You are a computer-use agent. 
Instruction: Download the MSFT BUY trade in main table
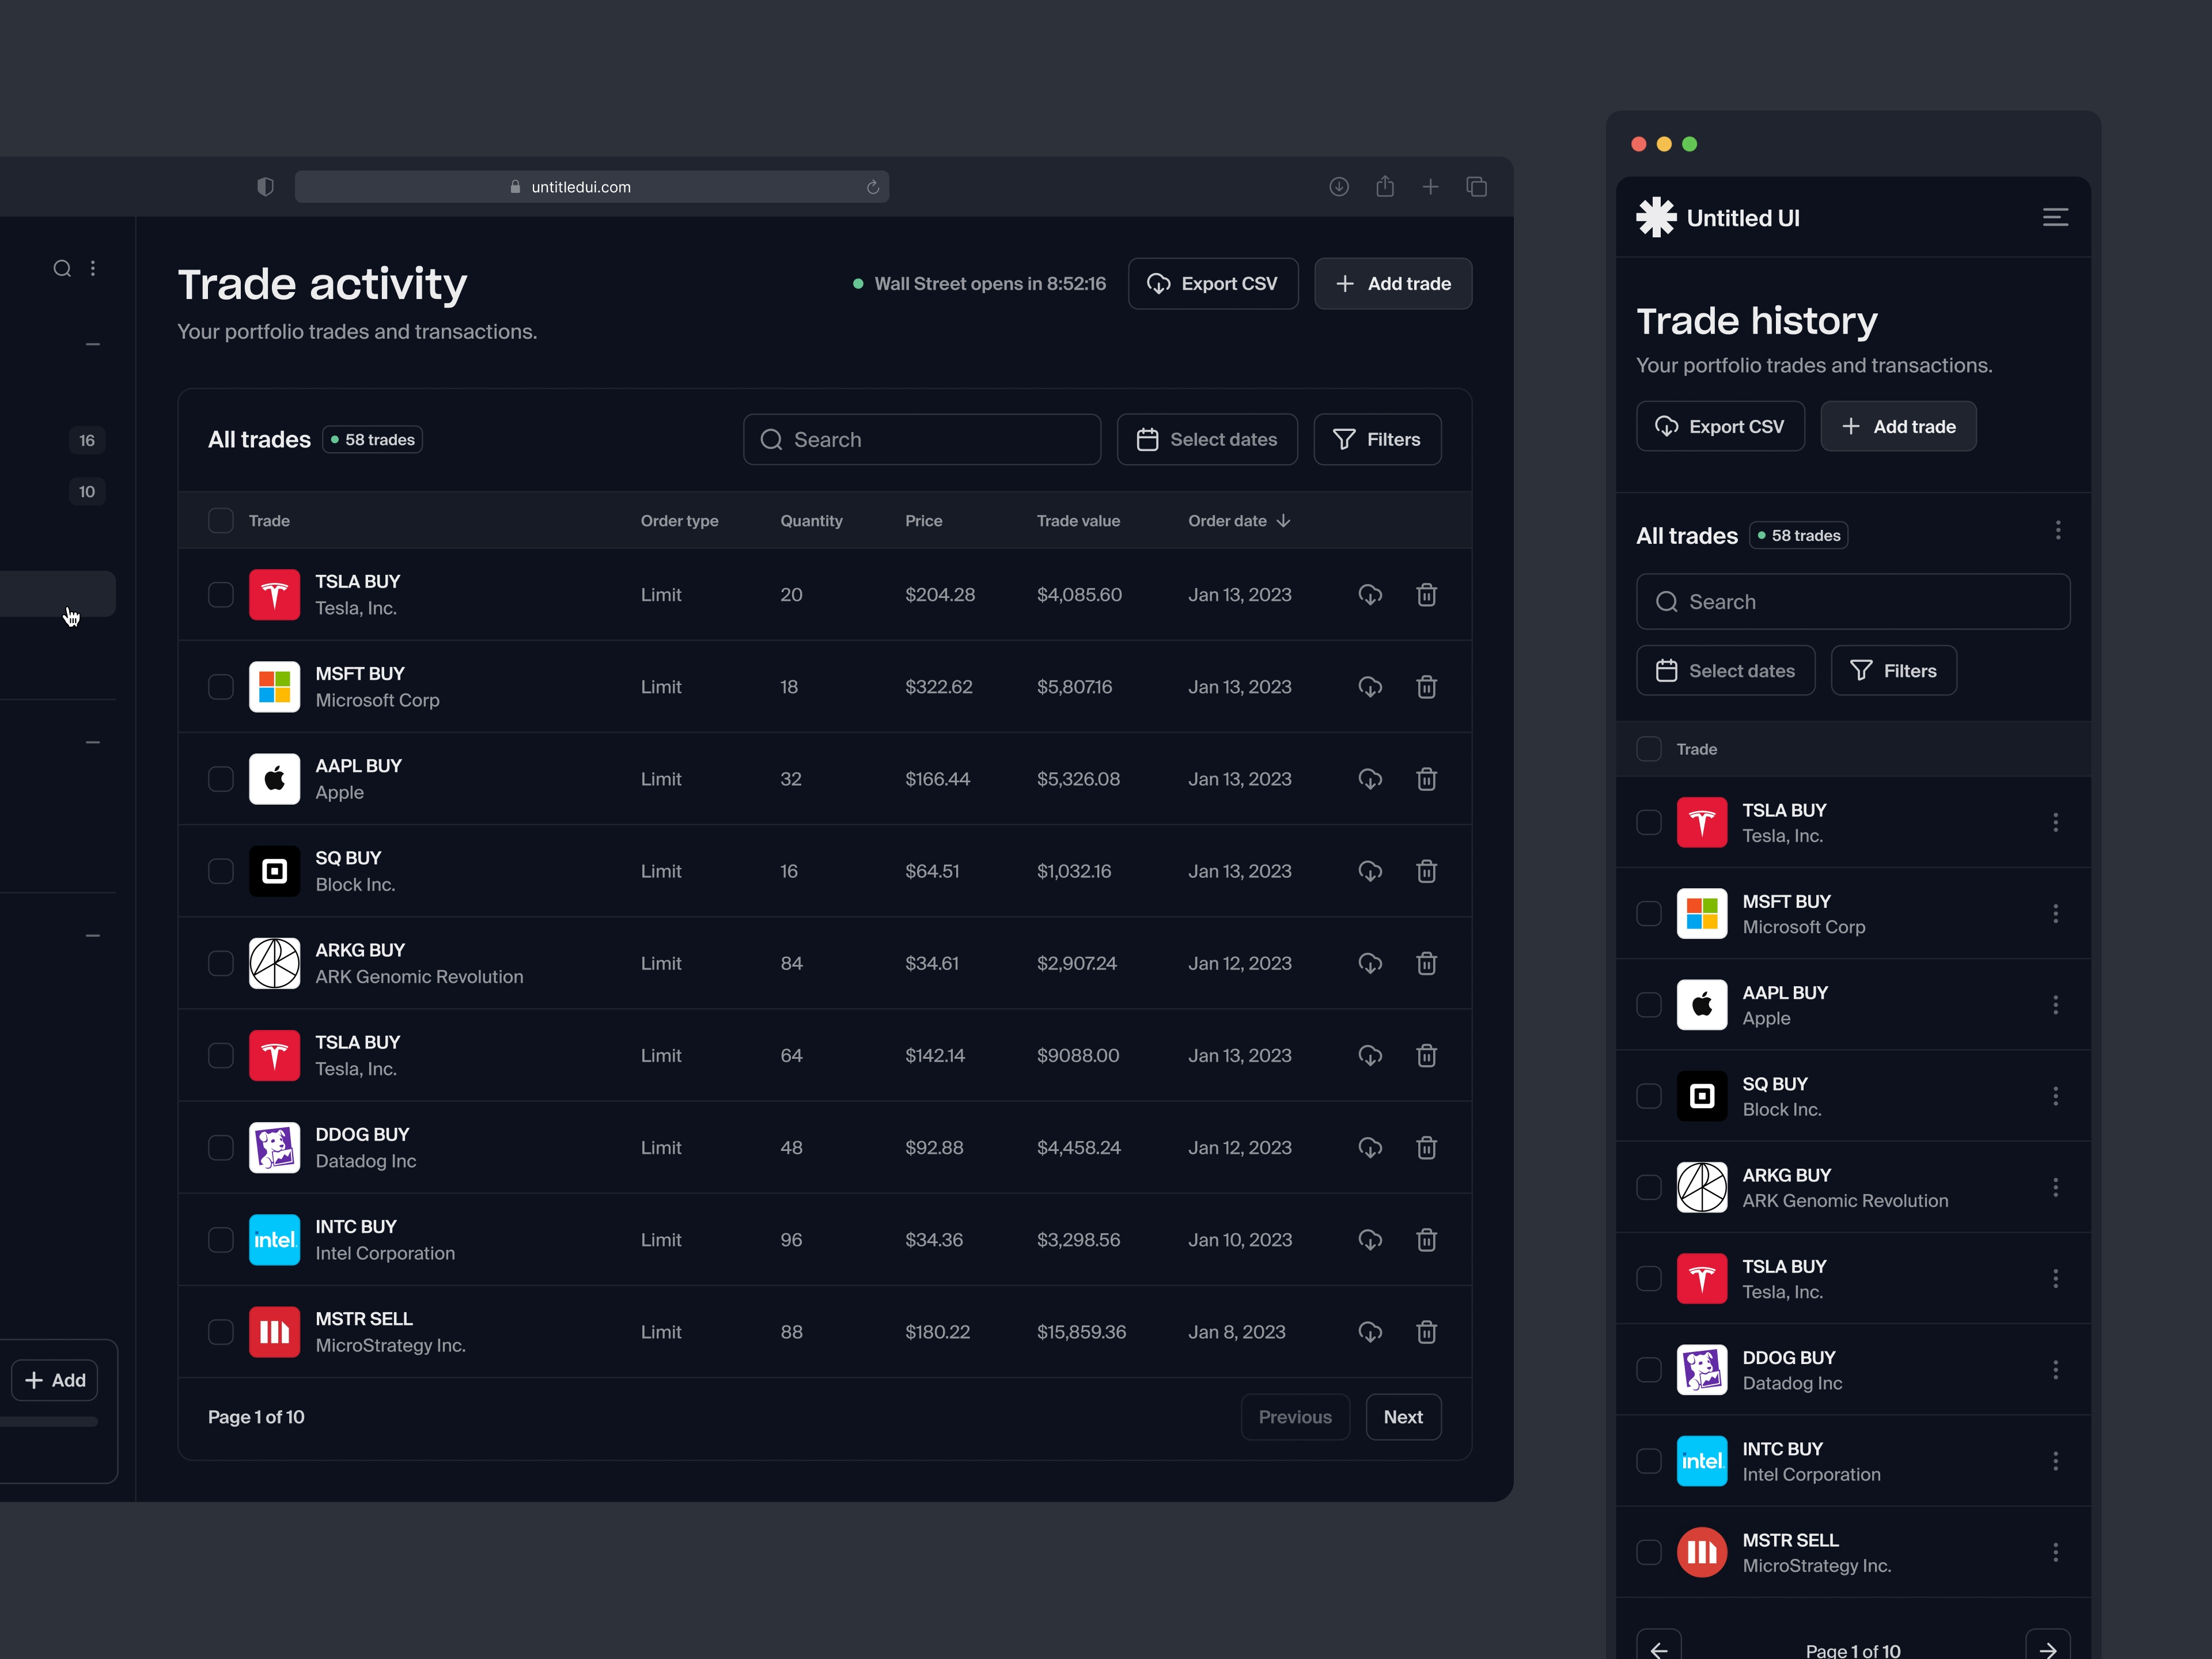[1370, 687]
